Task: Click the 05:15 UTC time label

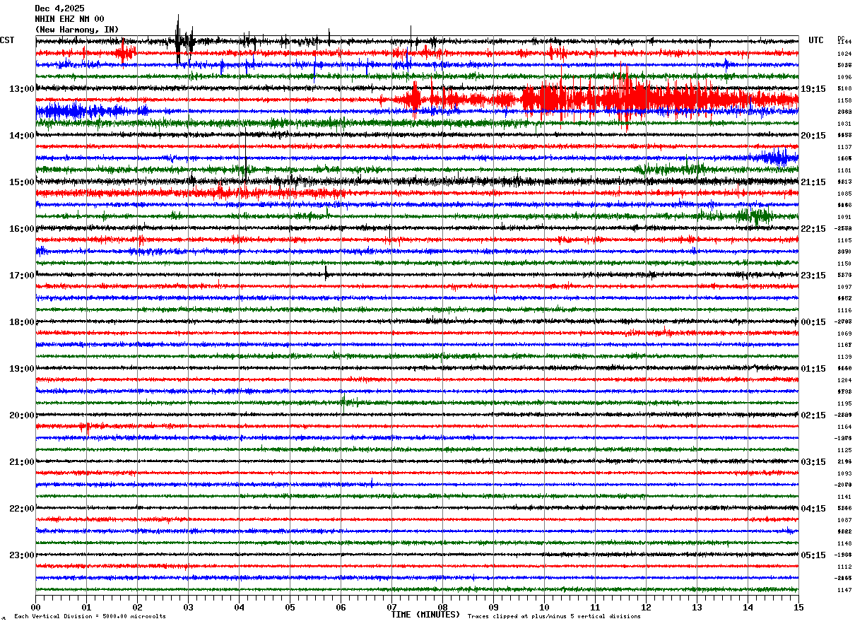Action: (x=813, y=555)
